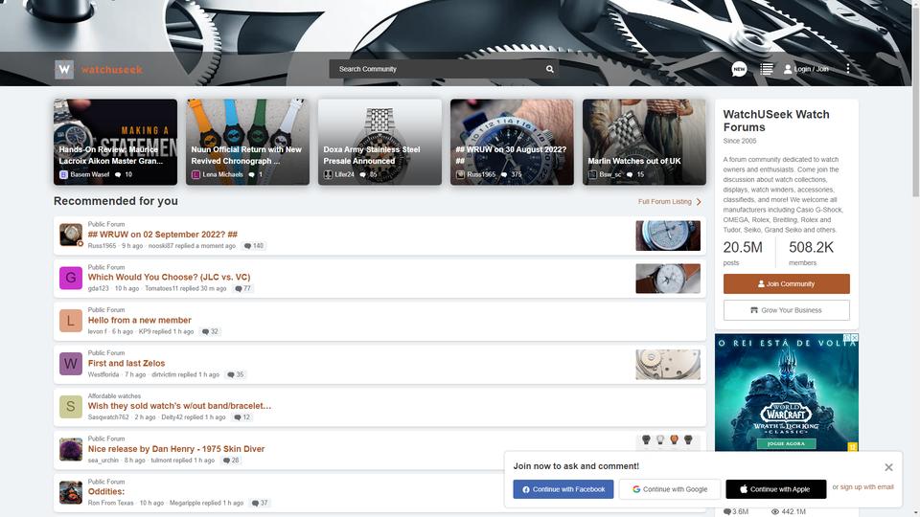
Task: Open the watchuseek home link text
Action: pos(111,70)
